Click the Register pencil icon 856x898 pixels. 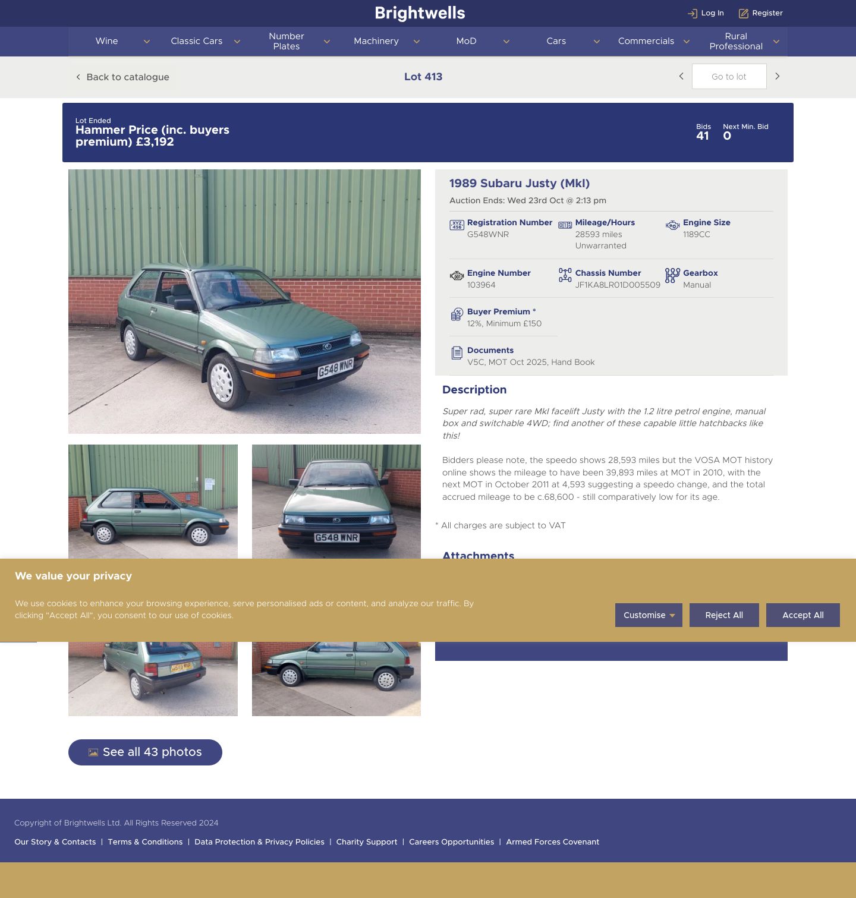(744, 13)
